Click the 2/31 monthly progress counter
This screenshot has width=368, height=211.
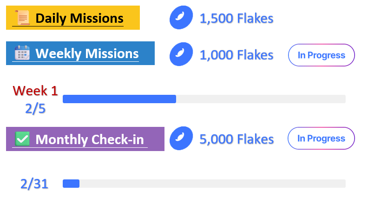pos(34,184)
